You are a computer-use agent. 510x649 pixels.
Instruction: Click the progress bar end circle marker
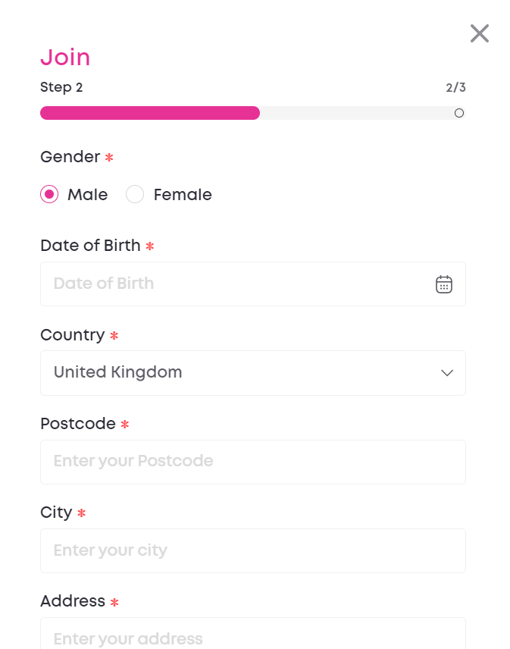[459, 113]
